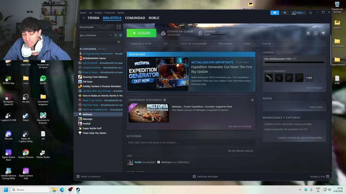Select the Discord desktop icon
Image resolution: width=346 pixels, height=194 pixels.
pos(8,135)
